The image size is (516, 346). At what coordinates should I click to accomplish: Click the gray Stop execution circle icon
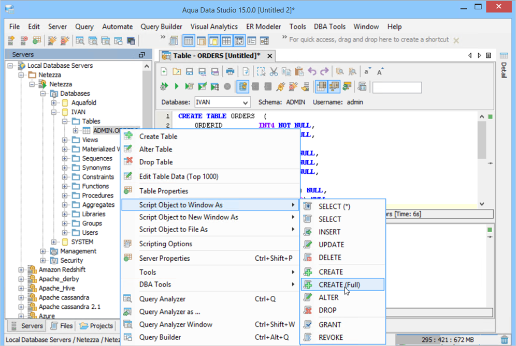[x=227, y=86]
